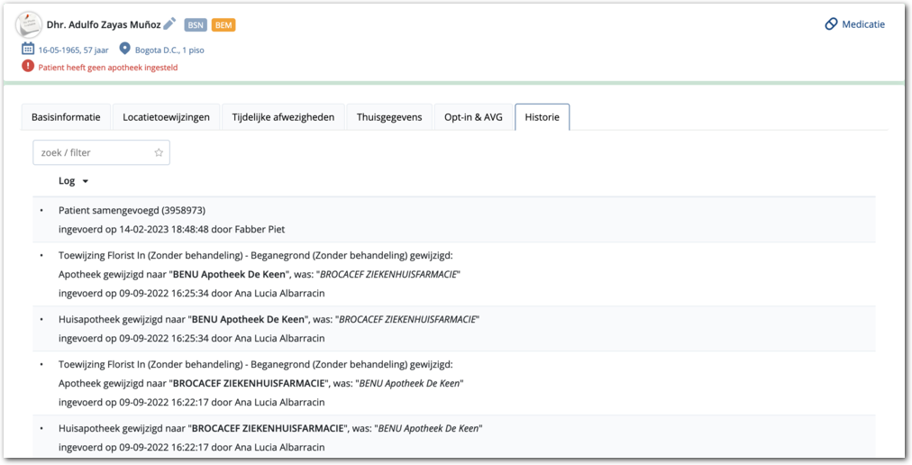The height and width of the screenshot is (465, 912).
Task: Open the Medicatie link
Action: pos(862,24)
